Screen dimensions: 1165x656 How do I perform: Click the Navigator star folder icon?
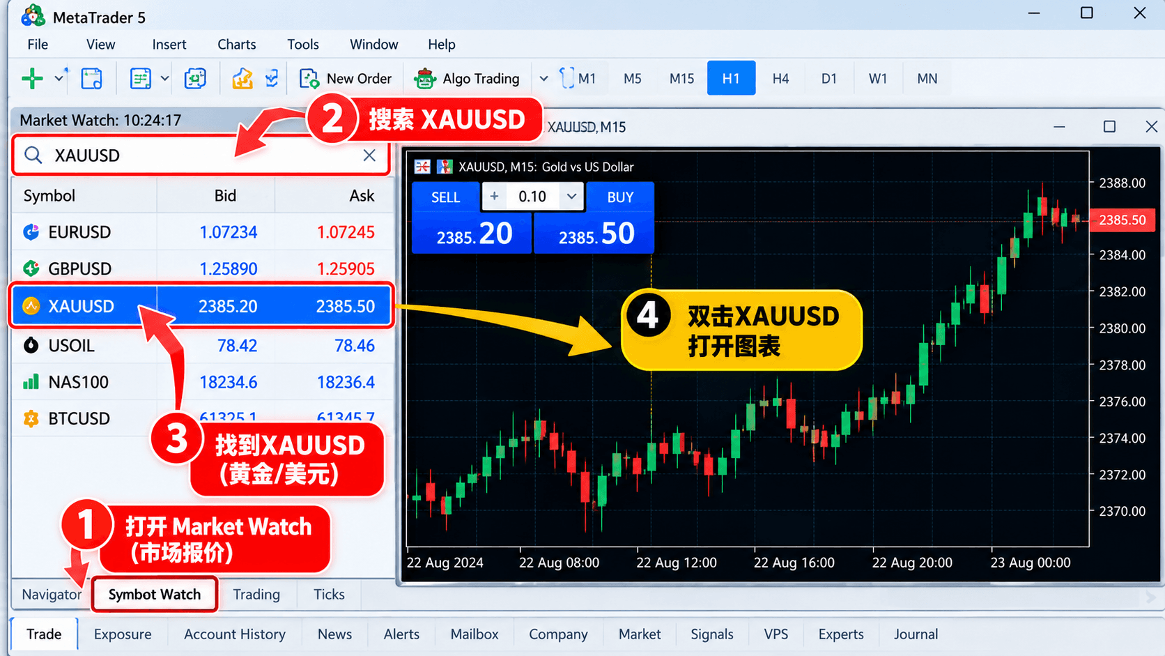(x=242, y=79)
